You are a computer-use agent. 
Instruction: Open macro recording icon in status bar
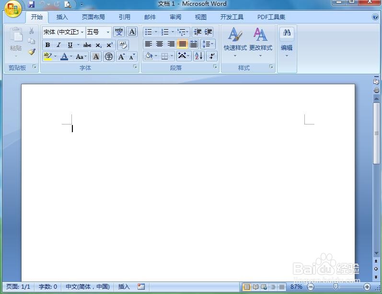coord(141,287)
